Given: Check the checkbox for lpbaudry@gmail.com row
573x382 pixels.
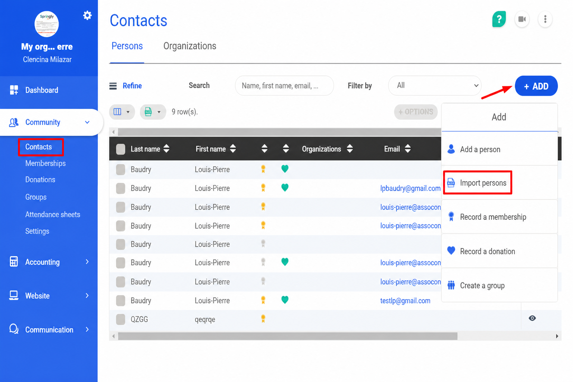Looking at the screenshot, I should (x=120, y=188).
